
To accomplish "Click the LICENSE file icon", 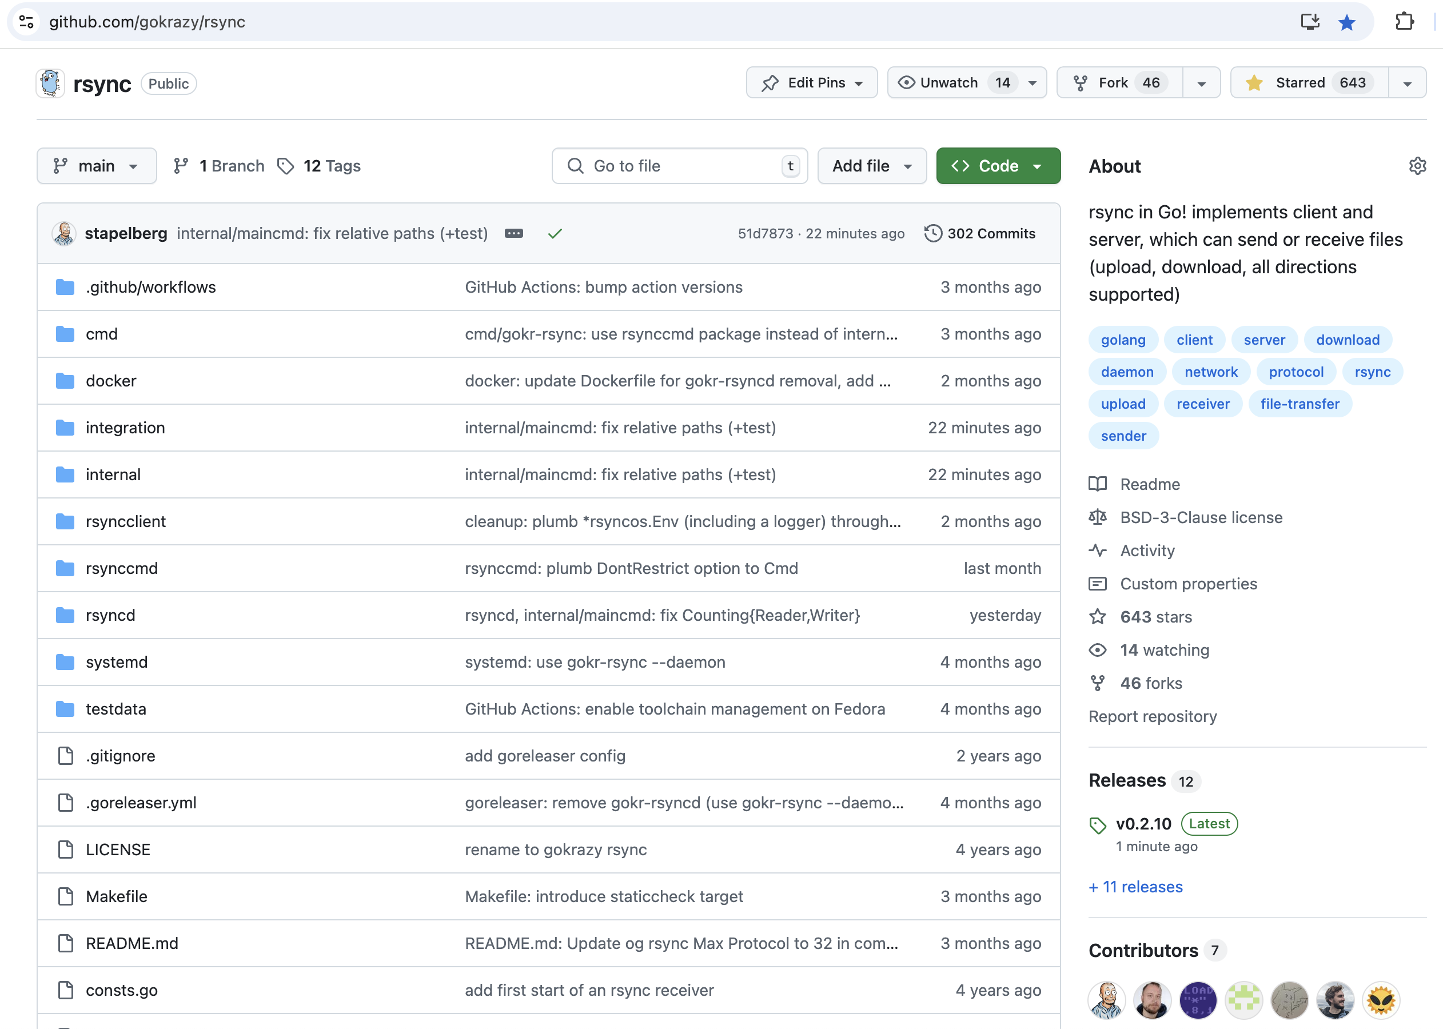I will click(65, 849).
